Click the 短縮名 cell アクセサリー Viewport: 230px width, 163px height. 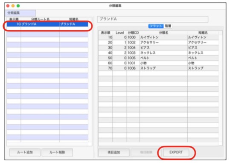[203, 42]
